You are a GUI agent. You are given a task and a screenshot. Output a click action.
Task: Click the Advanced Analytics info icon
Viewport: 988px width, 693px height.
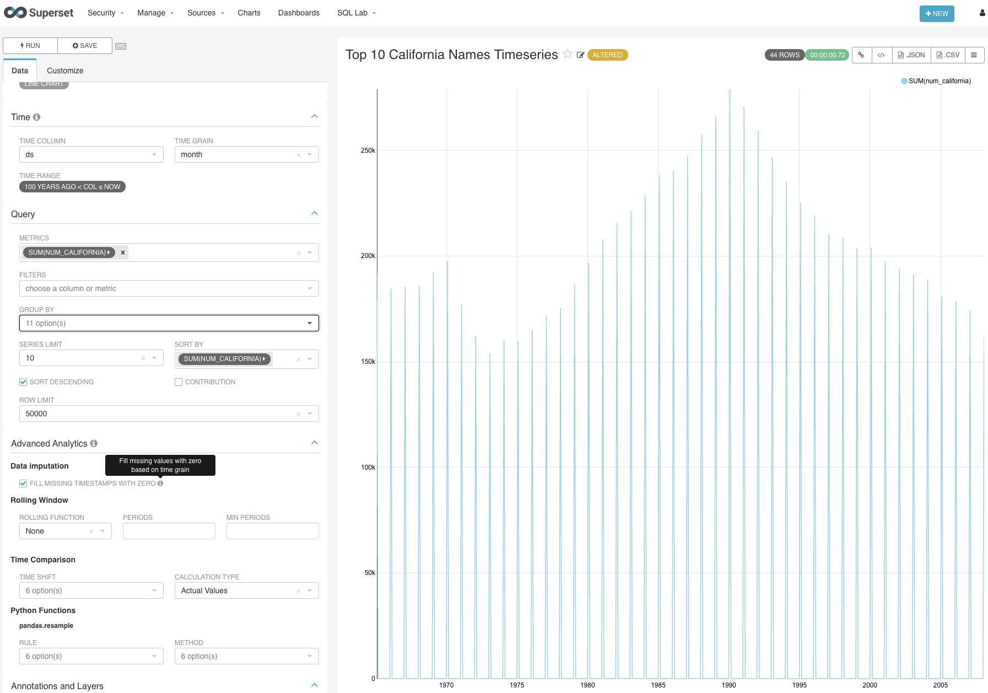(x=94, y=443)
